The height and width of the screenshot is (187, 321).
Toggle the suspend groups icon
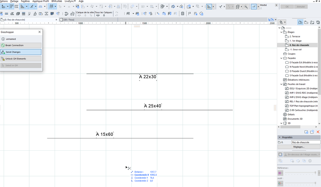(51, 7)
